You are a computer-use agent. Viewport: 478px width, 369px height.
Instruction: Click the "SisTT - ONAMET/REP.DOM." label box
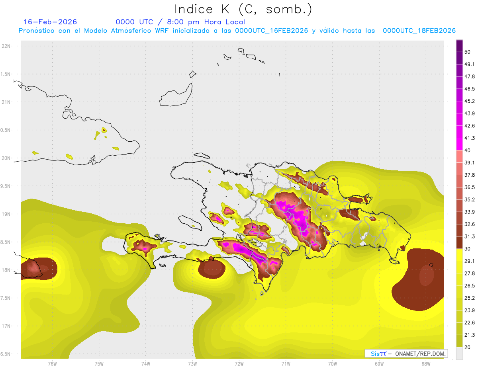pos(406,353)
